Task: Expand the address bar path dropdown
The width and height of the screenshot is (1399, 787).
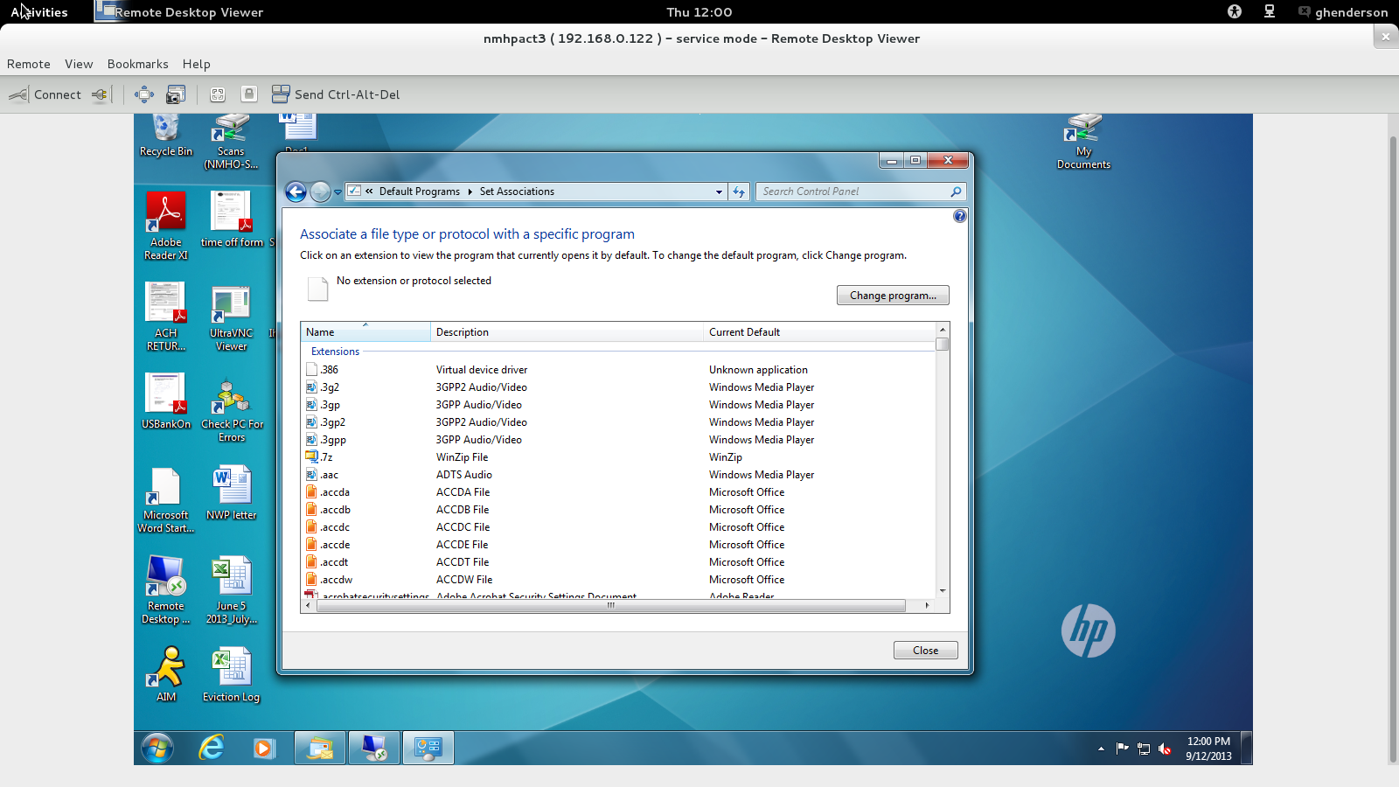Action: pos(719,192)
